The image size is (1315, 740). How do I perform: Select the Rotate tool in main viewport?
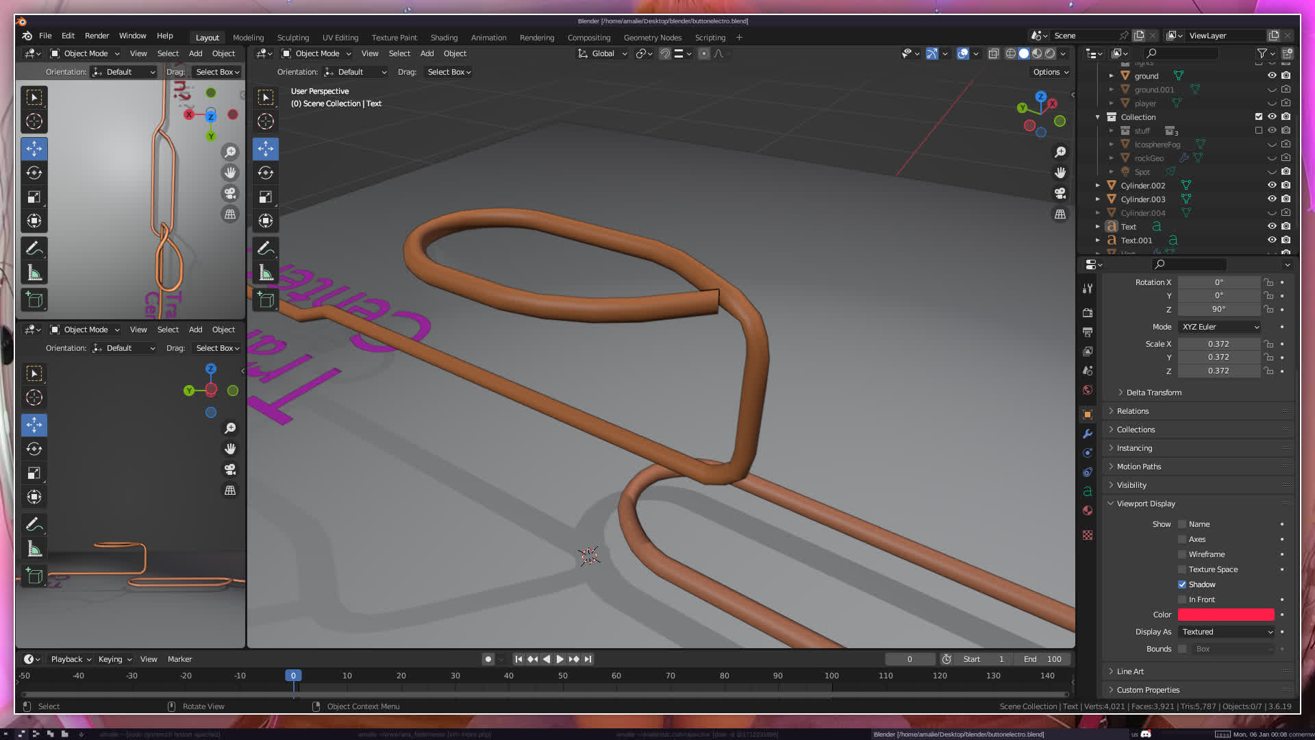click(x=266, y=173)
